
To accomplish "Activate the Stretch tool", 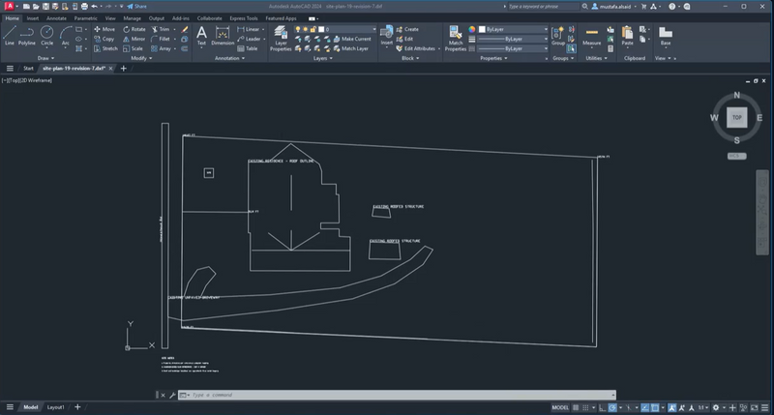I will [x=105, y=48].
